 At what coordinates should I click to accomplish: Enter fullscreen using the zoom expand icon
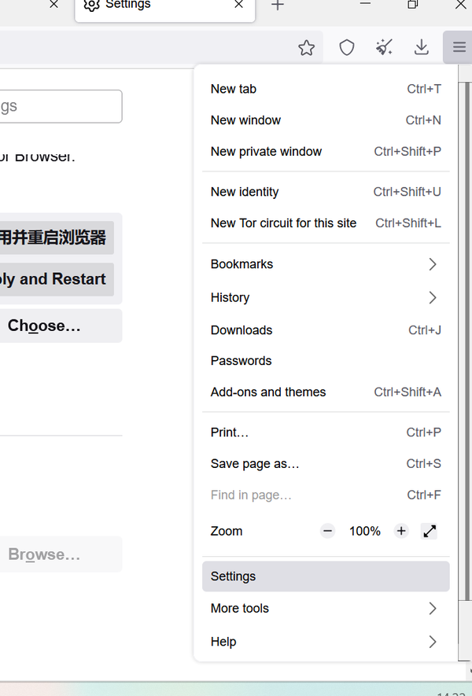430,531
